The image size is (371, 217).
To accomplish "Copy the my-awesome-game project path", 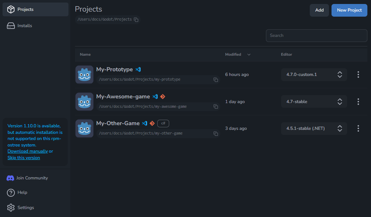I will [216, 107].
